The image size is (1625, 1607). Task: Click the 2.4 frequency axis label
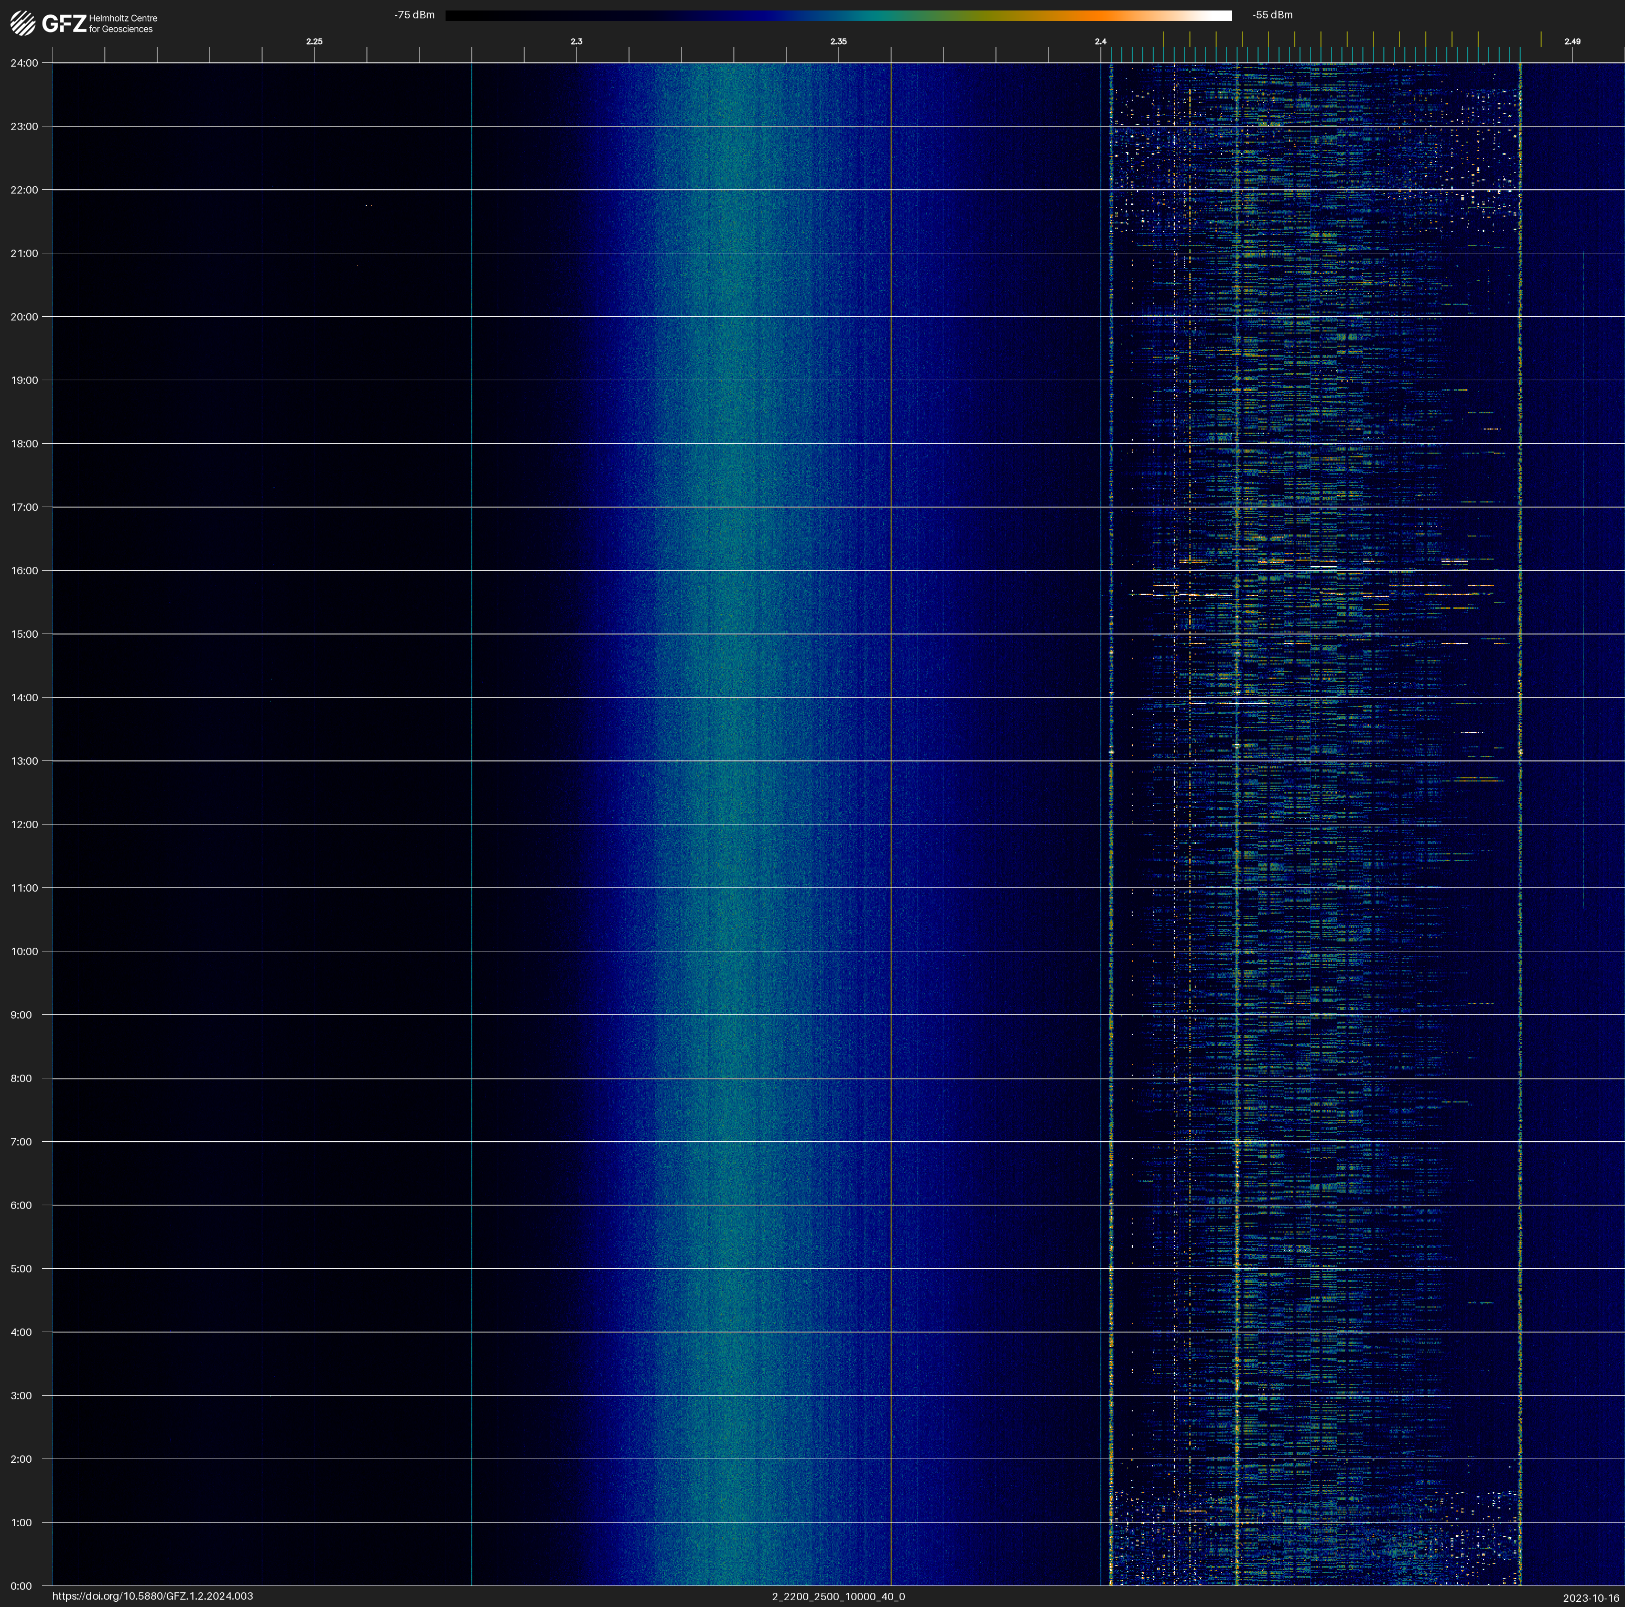tap(1100, 41)
